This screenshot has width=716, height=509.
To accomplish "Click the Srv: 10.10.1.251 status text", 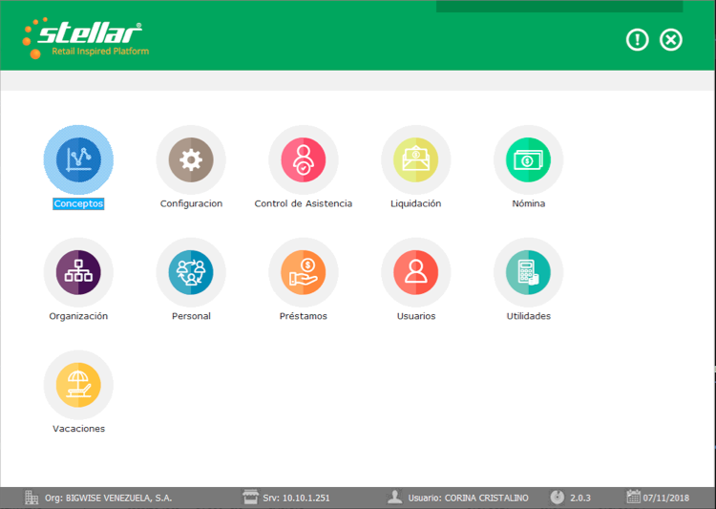I will click(x=296, y=498).
